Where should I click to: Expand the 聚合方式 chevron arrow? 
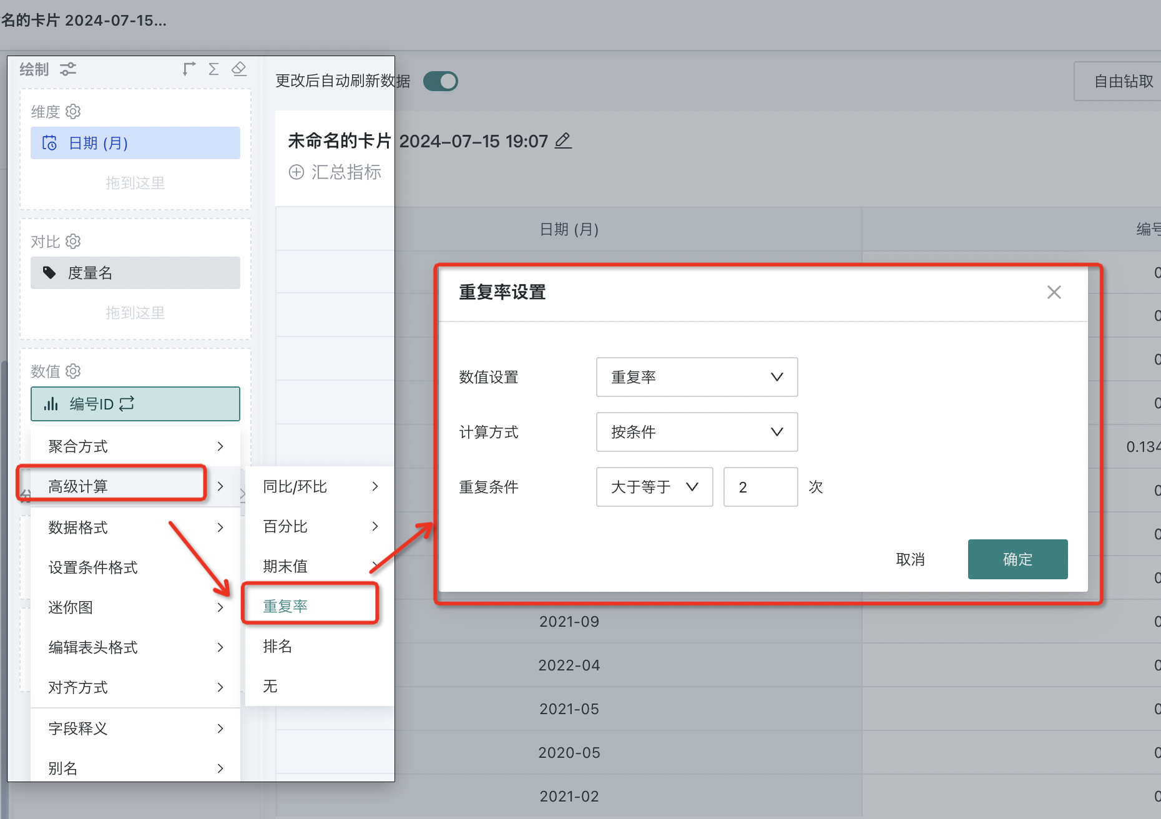pos(220,446)
